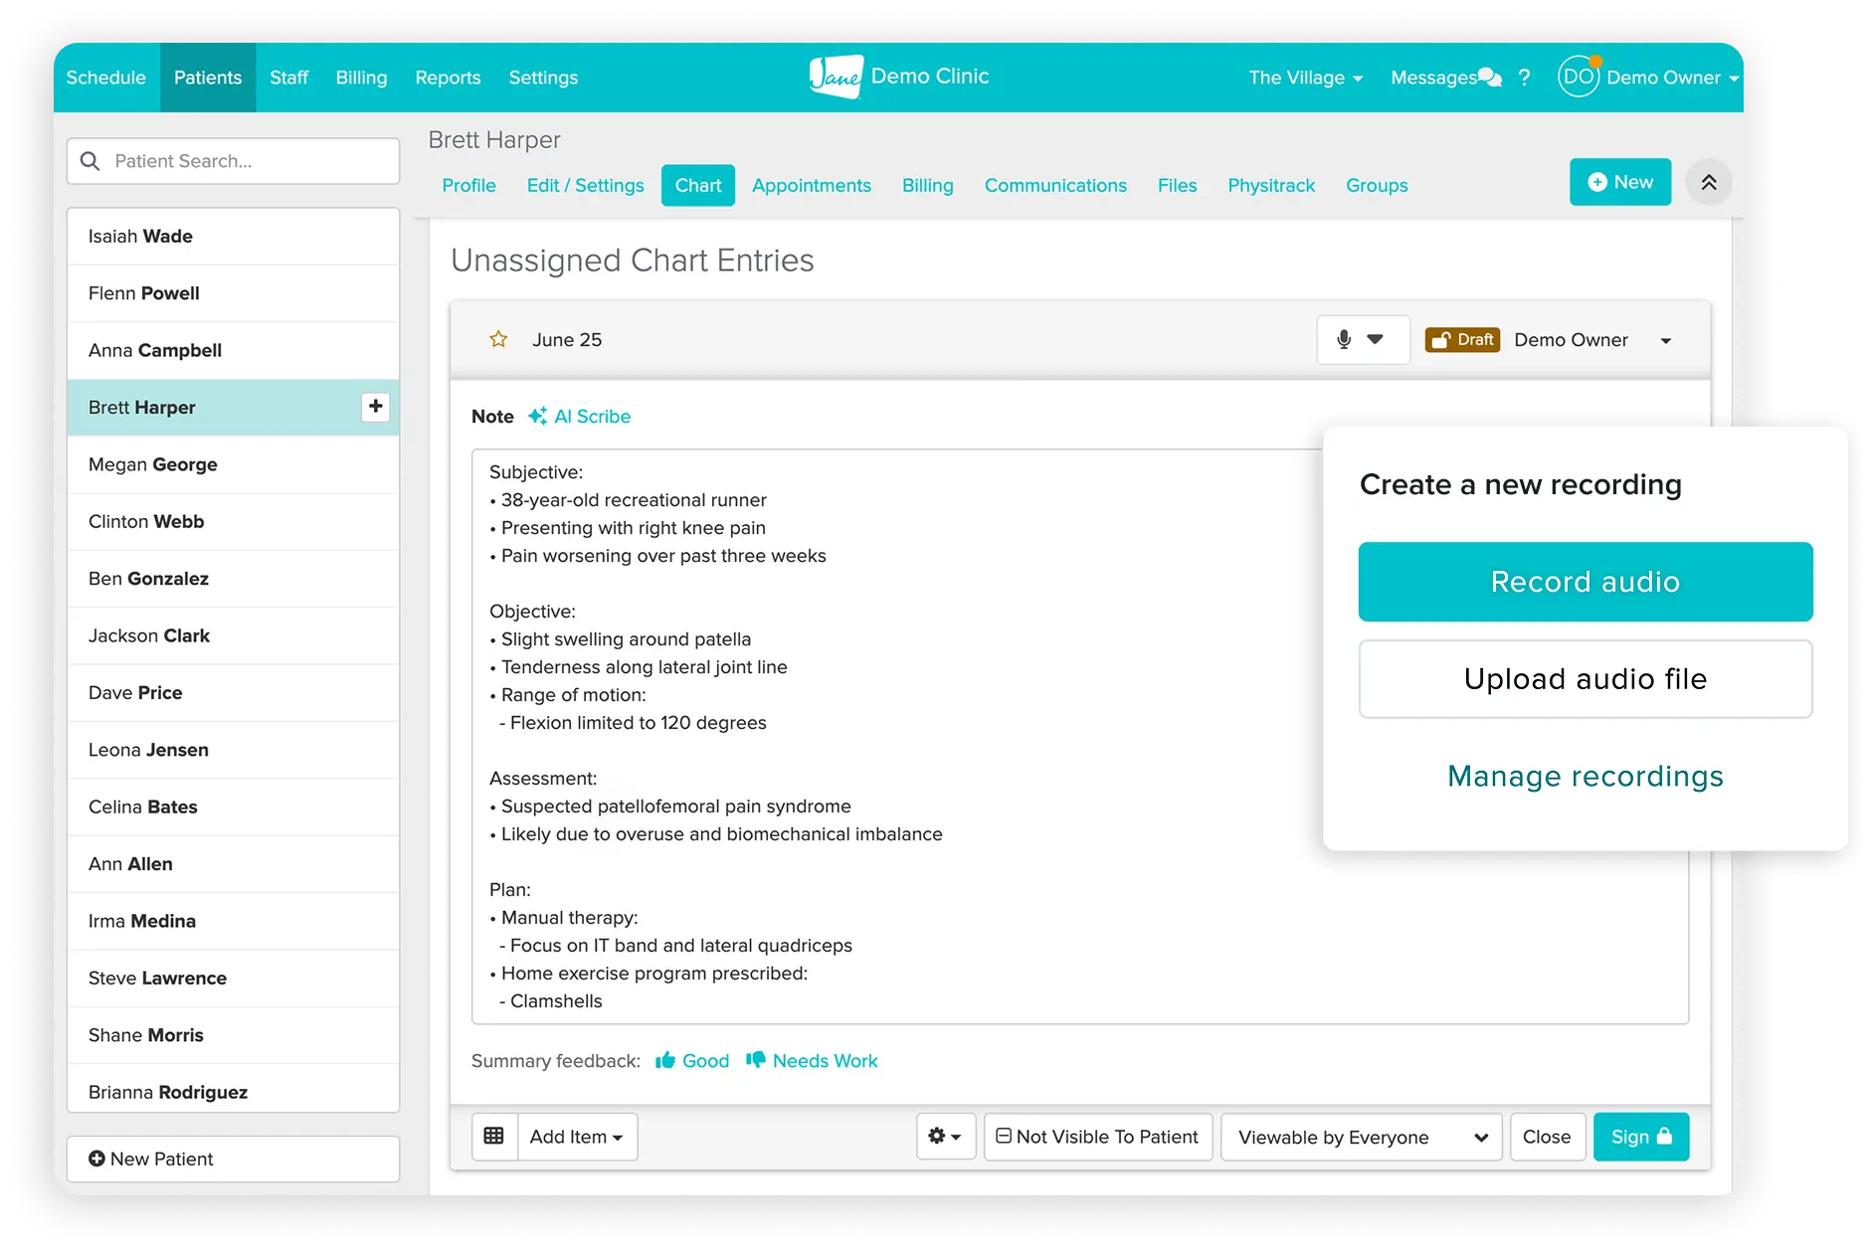The height and width of the screenshot is (1249, 1870).
Task: Open the chart template grid icon
Action: point(494,1136)
